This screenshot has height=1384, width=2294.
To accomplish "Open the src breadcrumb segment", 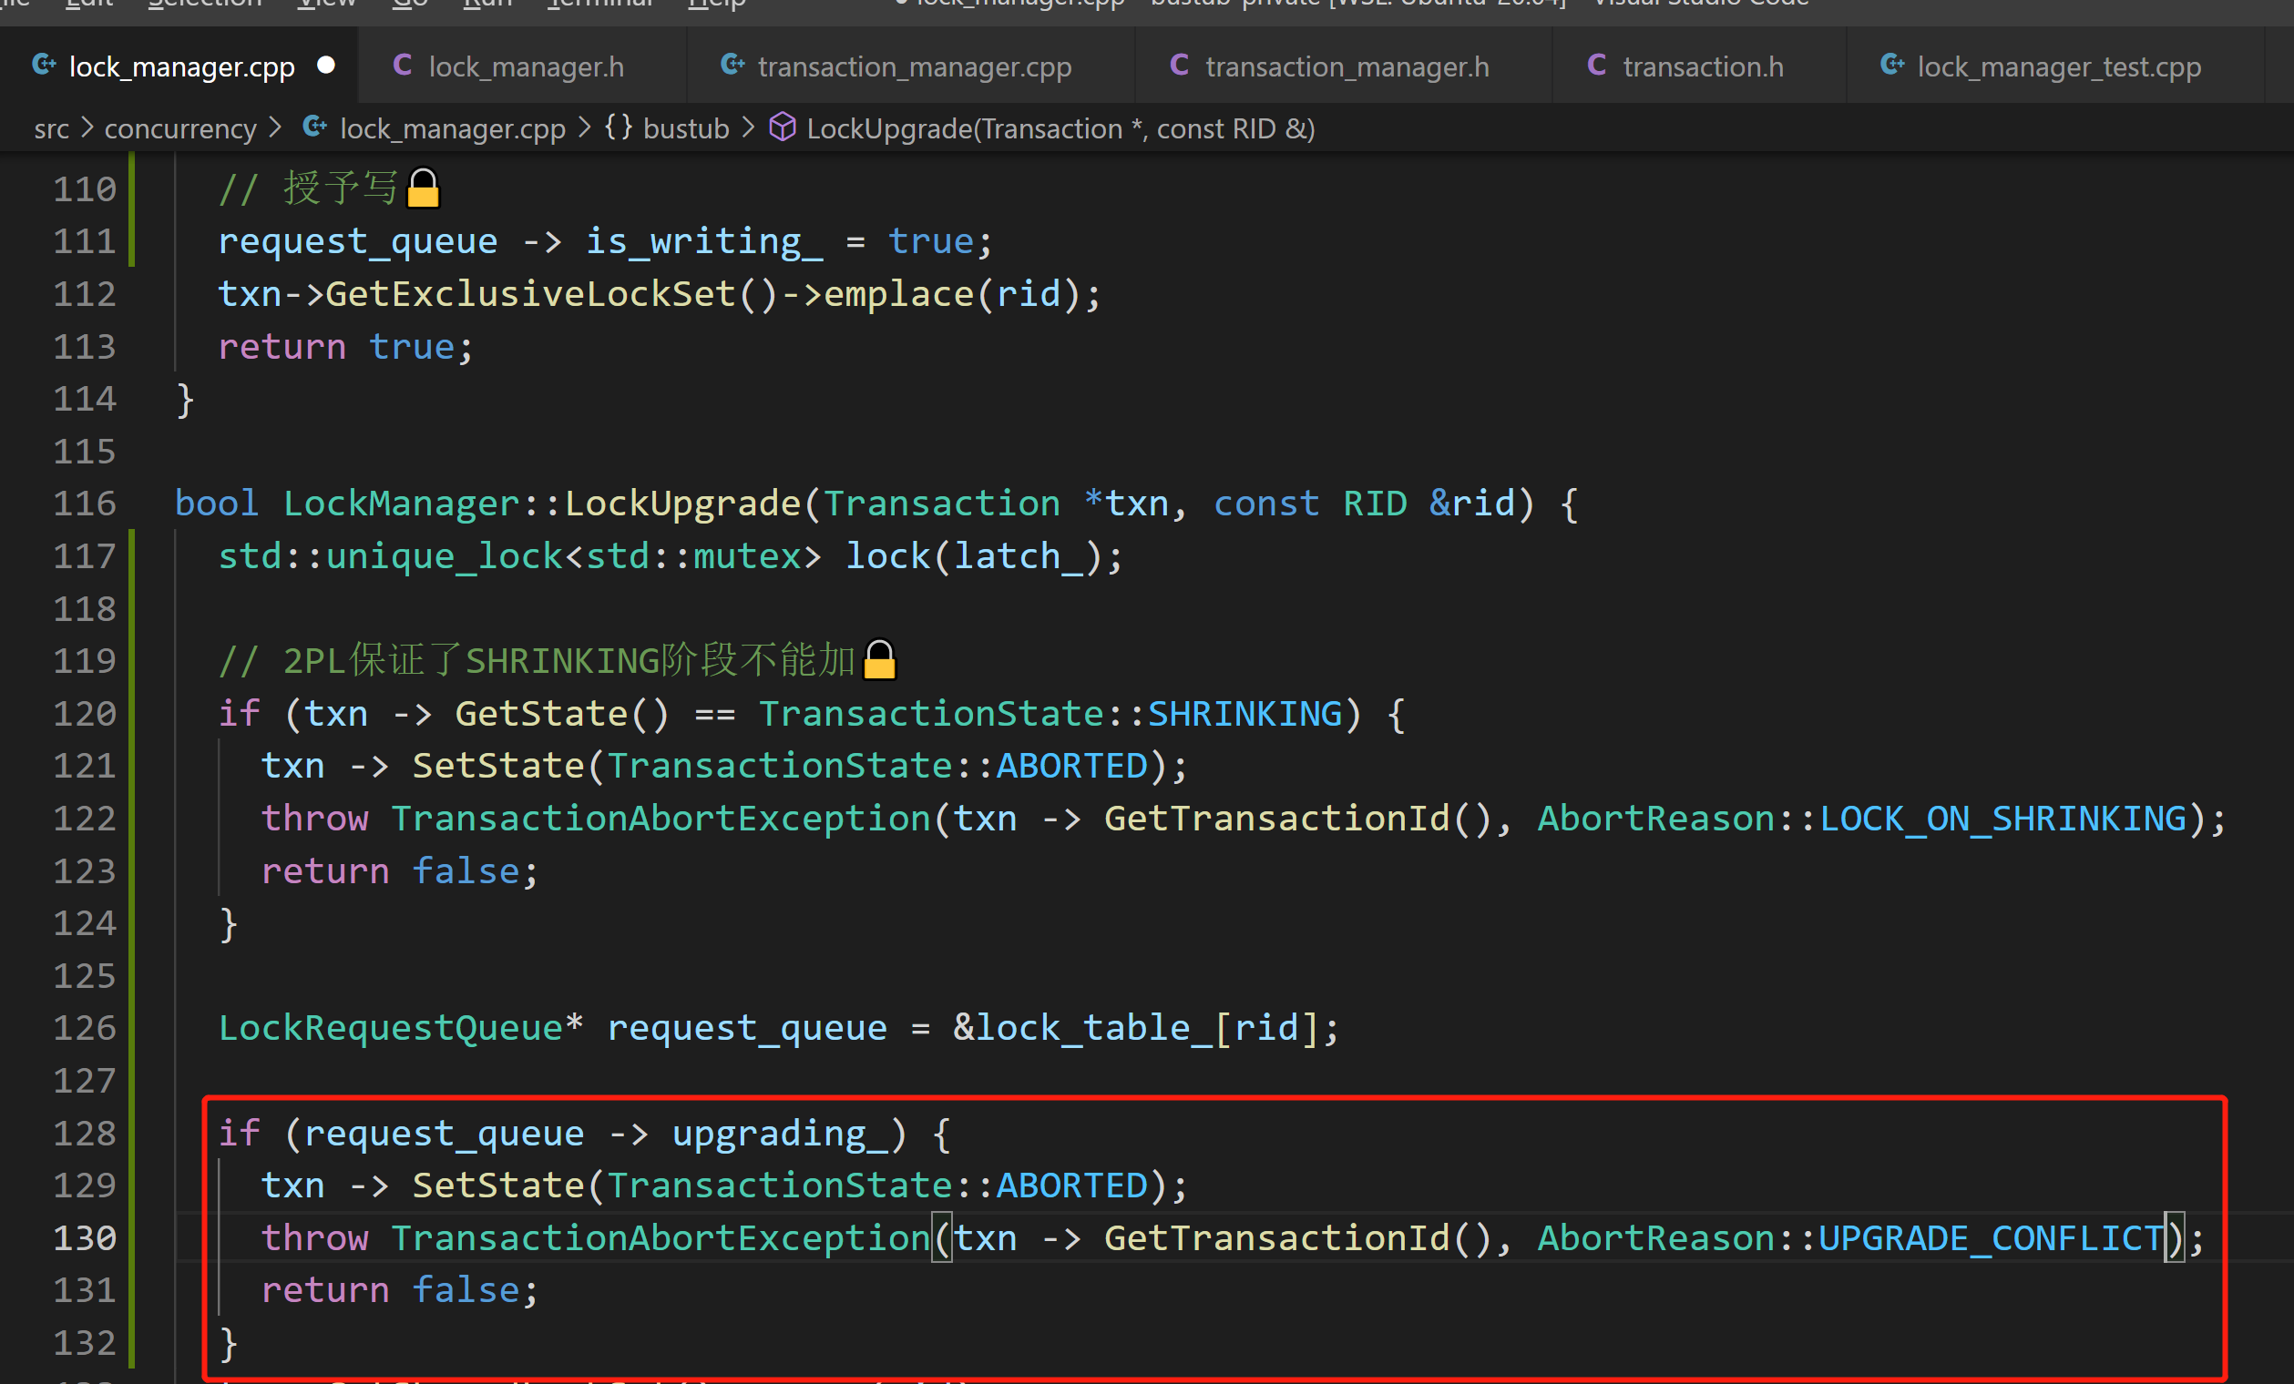I will pos(51,128).
